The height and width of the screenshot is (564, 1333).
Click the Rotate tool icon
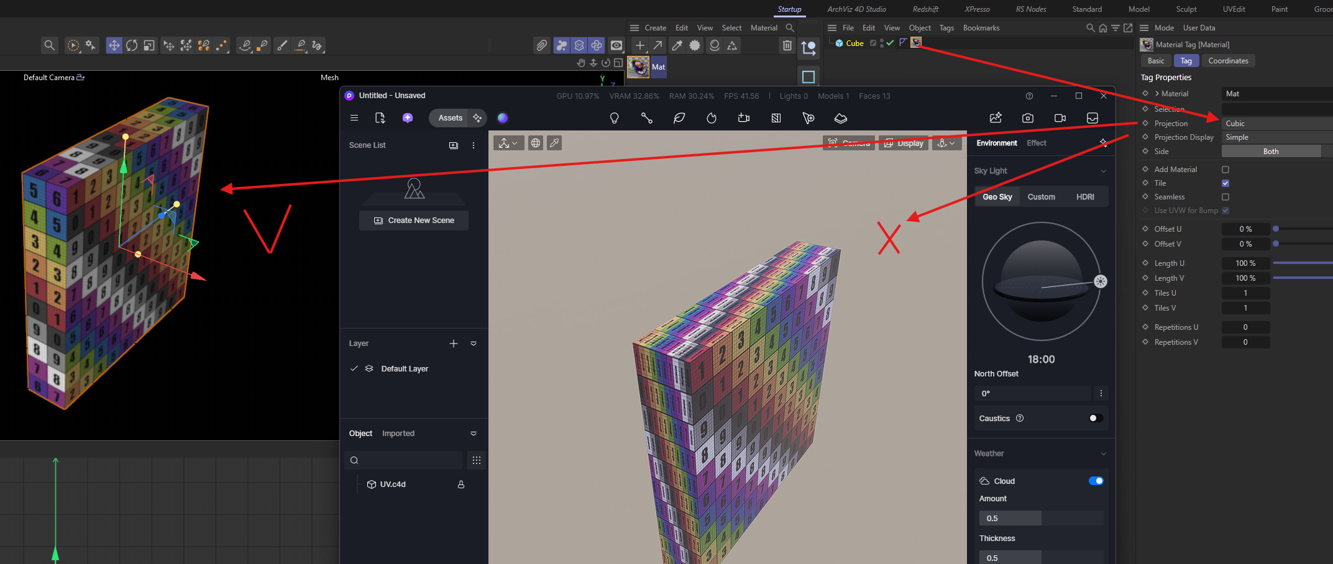[132, 45]
